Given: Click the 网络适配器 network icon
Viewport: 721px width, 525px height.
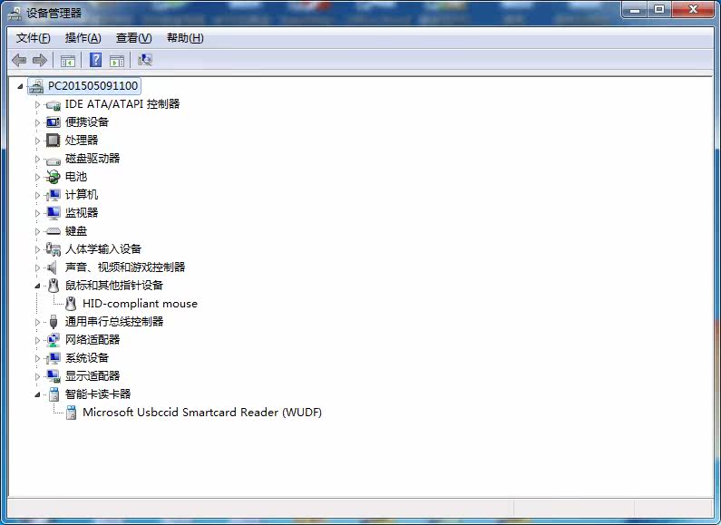Looking at the screenshot, I should point(53,340).
